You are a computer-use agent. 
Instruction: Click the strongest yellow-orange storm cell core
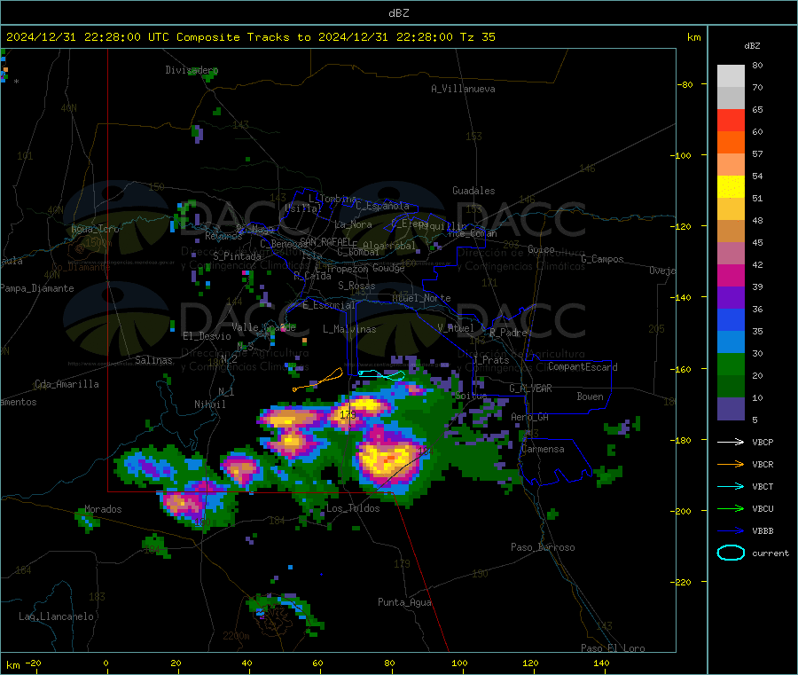point(387,459)
